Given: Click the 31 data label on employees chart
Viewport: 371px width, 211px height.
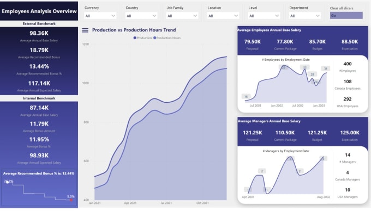Looking at the screenshot, I should [326, 69].
